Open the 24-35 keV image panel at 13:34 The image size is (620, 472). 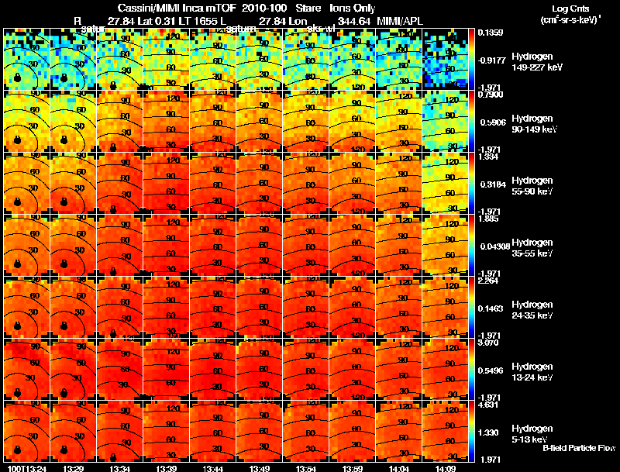[x=120, y=307]
